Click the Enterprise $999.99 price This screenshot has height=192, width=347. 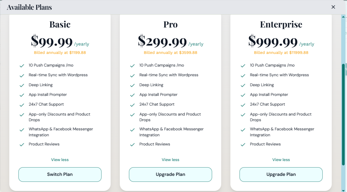pyautogui.click(x=273, y=41)
